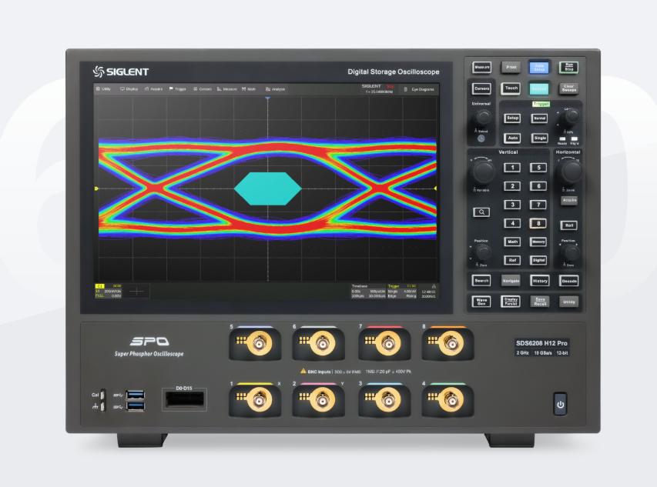This screenshot has width=657, height=487.
Task: Push the front-panel Utility button
Action: click(569, 302)
